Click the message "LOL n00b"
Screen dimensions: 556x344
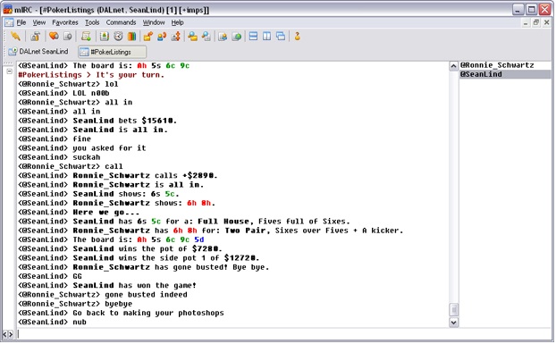91,93
